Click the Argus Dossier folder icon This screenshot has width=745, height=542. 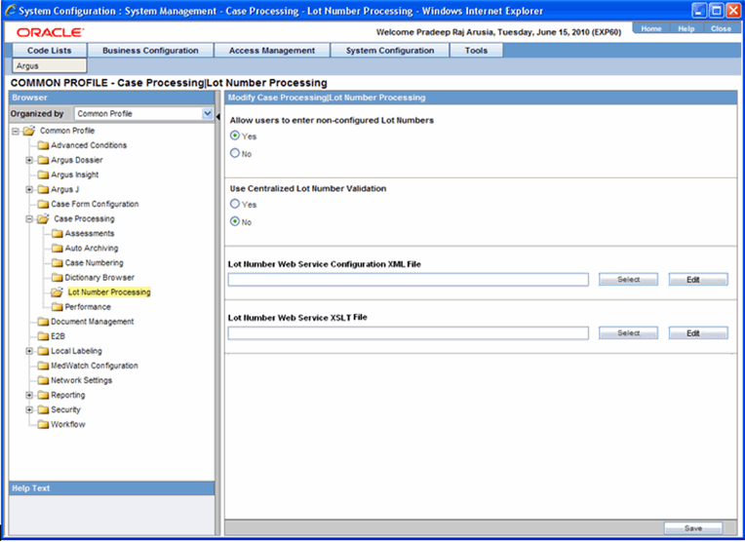coord(43,160)
